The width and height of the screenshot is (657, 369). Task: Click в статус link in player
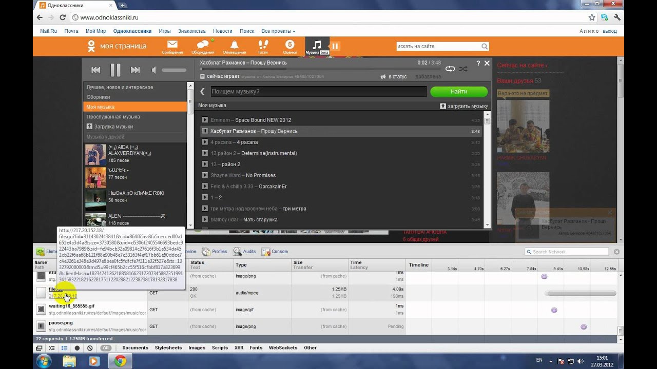pyautogui.click(x=393, y=77)
